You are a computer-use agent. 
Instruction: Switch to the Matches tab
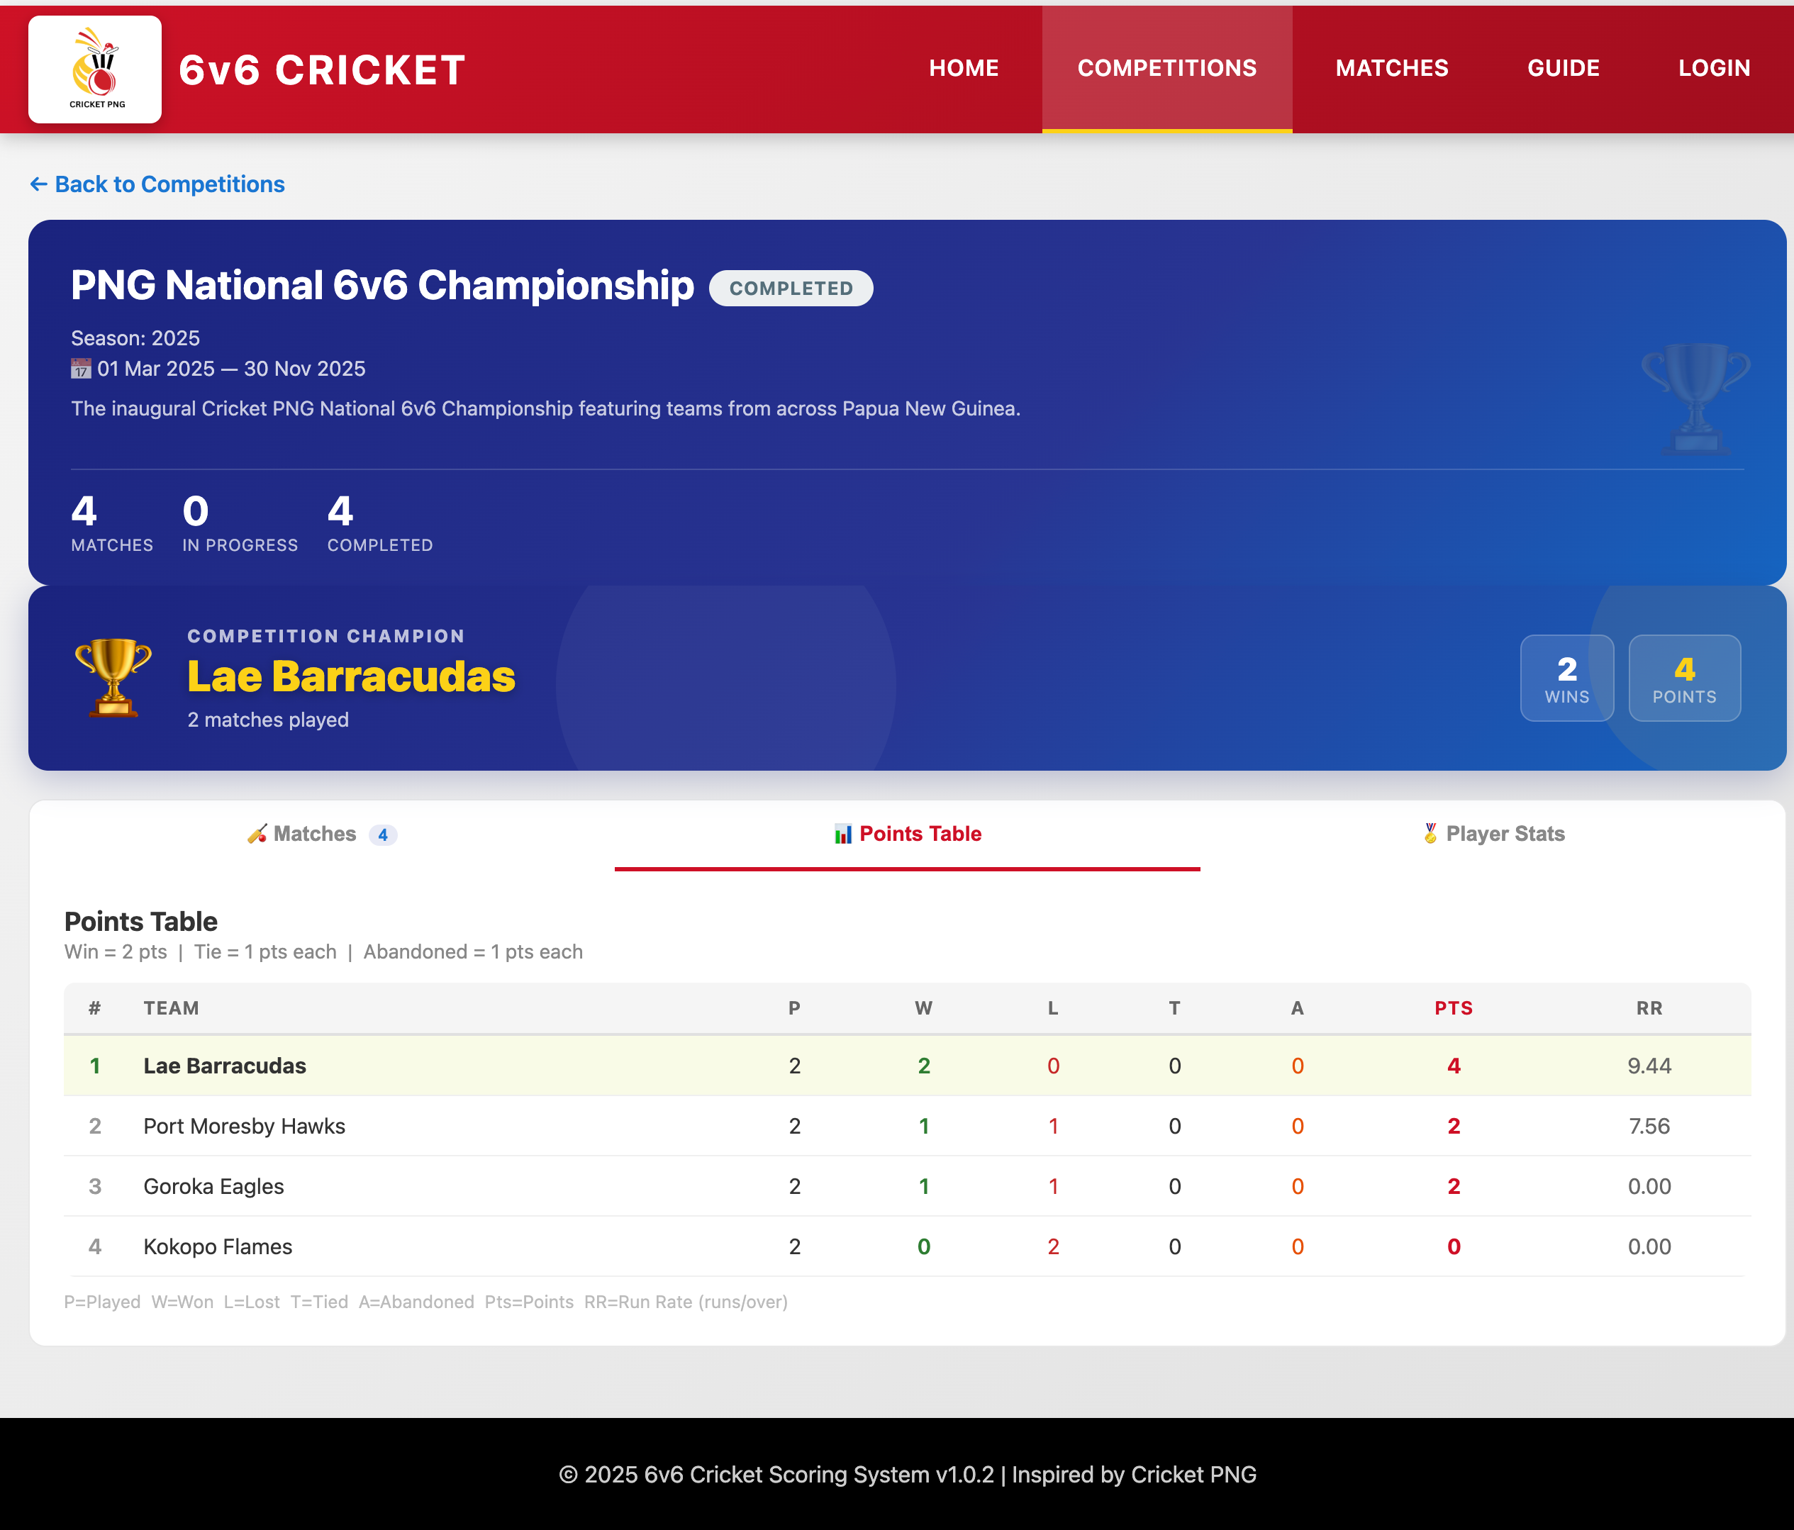click(315, 834)
